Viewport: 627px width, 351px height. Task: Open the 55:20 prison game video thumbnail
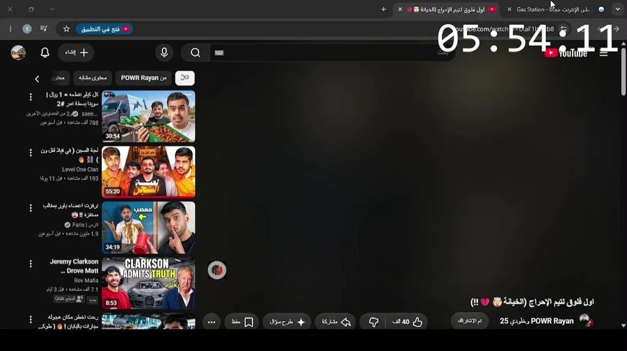coord(148,172)
